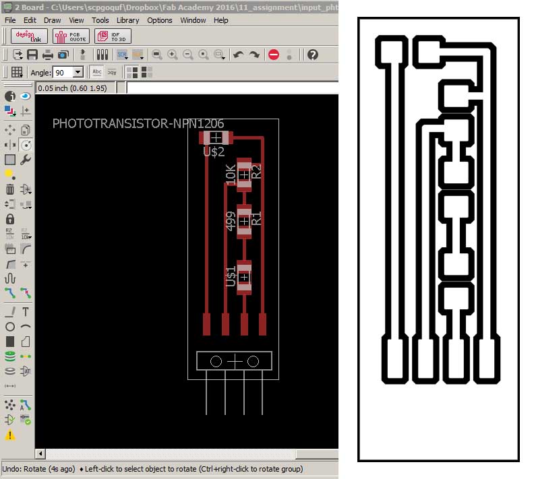Select the Rectangle tool

click(x=10, y=342)
